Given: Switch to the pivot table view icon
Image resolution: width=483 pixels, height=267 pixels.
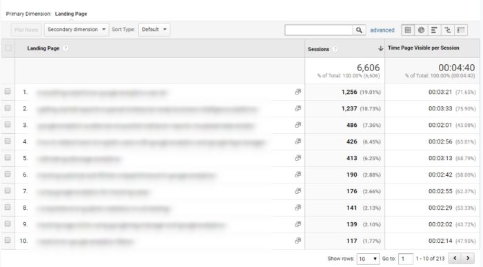Looking at the screenshot, I should (x=461, y=30).
